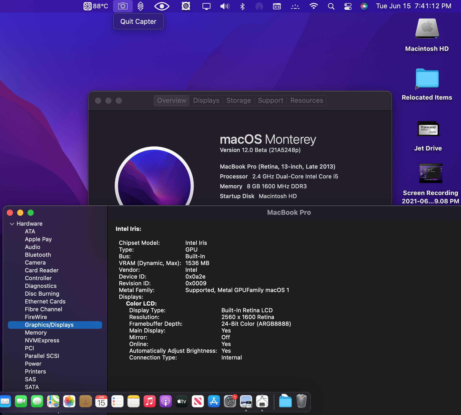This screenshot has width=461, height=415.
Task: Click the eye icon in the menu bar
Action: pyautogui.click(x=162, y=6)
